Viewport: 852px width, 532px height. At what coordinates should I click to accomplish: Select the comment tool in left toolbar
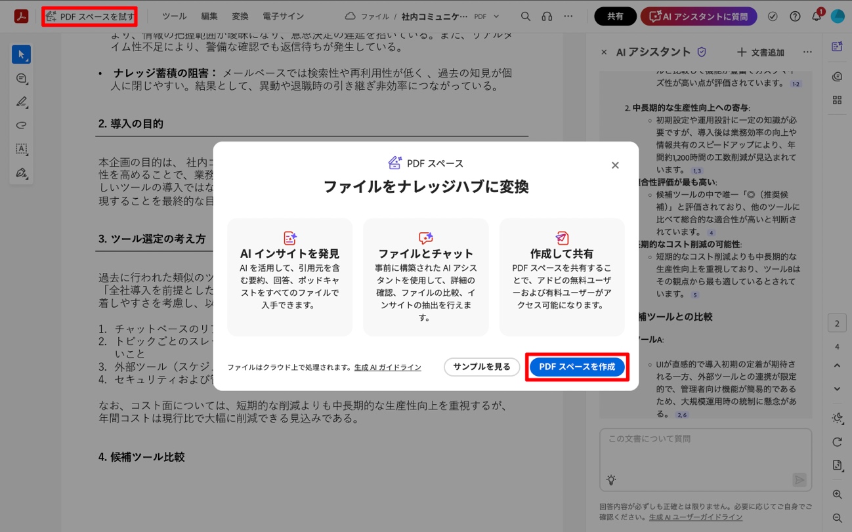click(22, 79)
